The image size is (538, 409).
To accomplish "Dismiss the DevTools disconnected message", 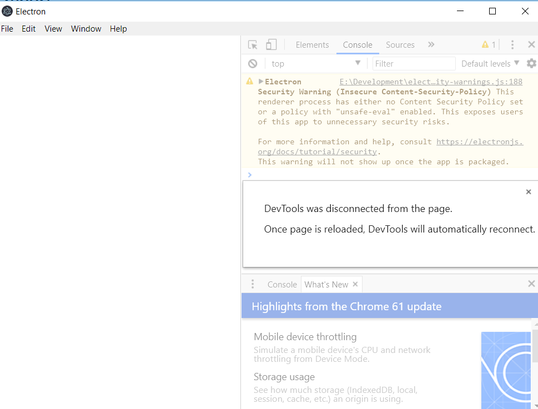I will point(529,191).
